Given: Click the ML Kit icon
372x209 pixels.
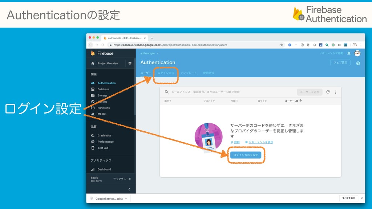Looking at the screenshot, I should pyautogui.click(x=93, y=114).
